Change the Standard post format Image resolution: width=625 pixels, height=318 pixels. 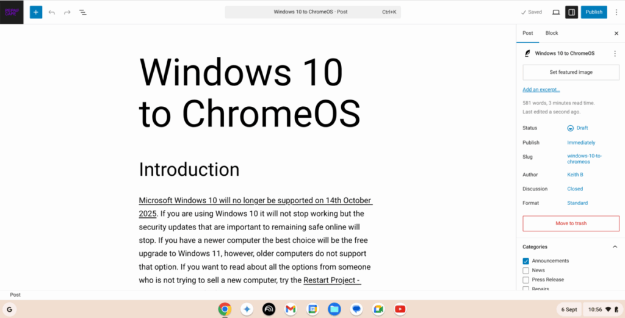pyautogui.click(x=577, y=203)
